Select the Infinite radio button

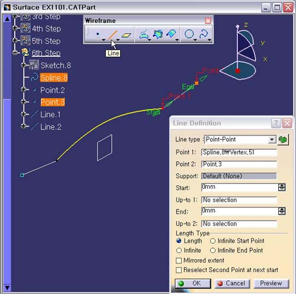coord(179,250)
